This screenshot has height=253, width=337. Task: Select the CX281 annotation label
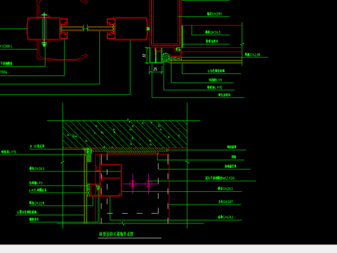coord(225,202)
